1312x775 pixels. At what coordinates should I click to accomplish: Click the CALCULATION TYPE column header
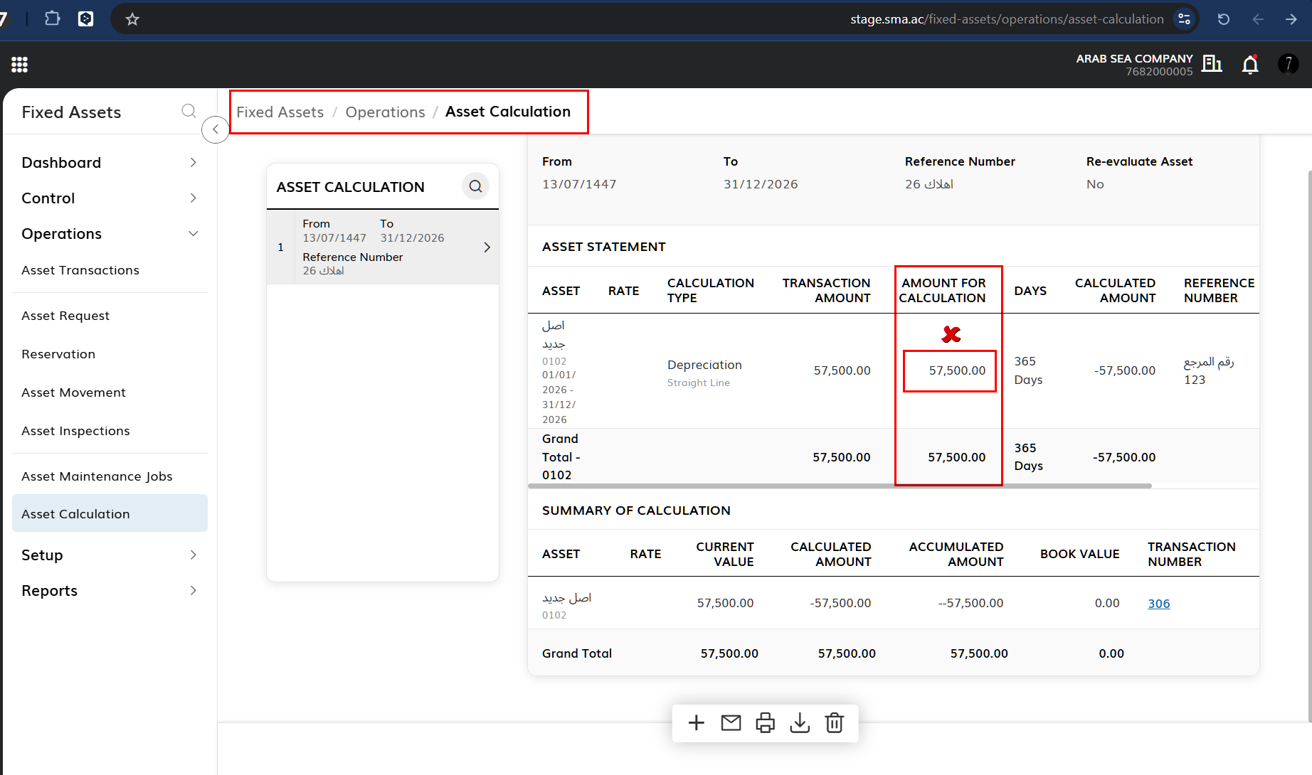click(x=710, y=291)
